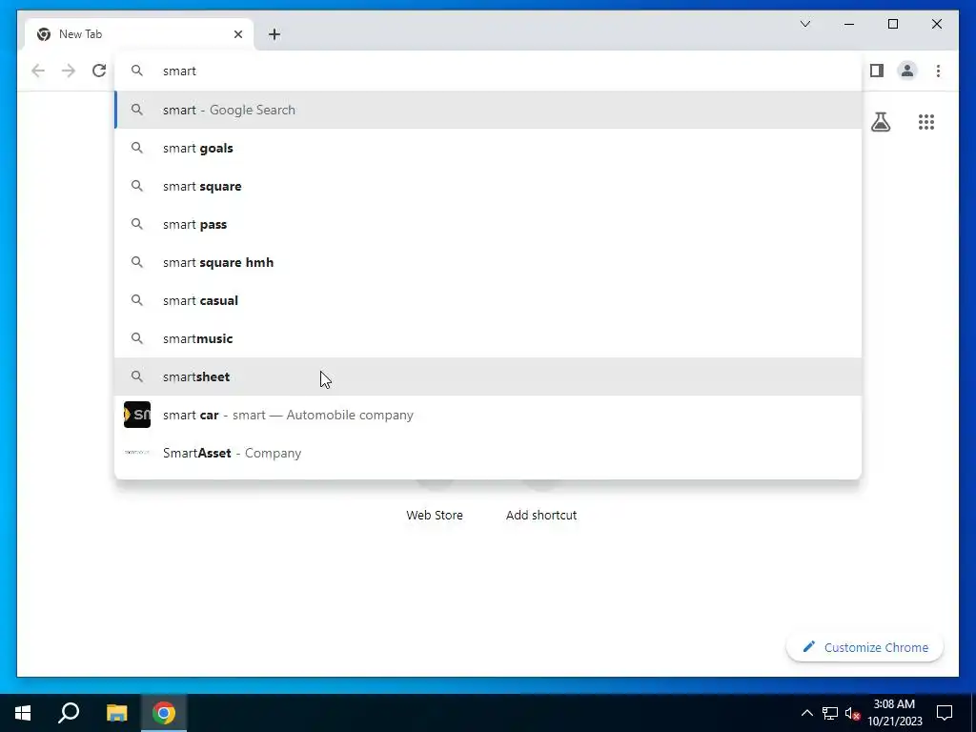Image resolution: width=976 pixels, height=732 pixels.
Task: Show hidden system tray icons
Action: [806, 713]
